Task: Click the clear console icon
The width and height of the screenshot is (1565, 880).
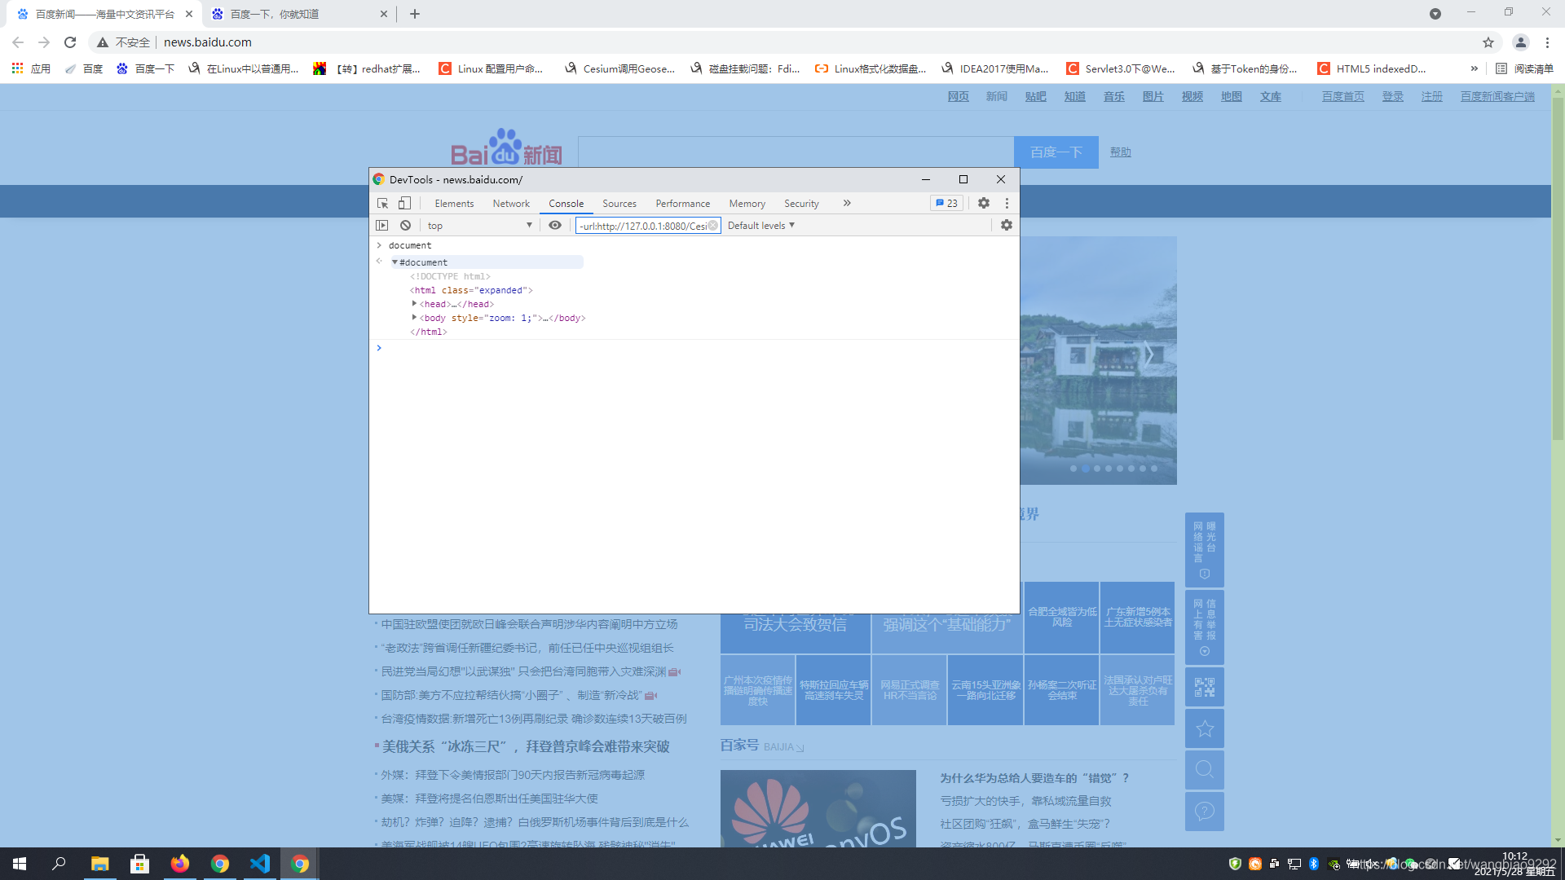Action: (405, 226)
